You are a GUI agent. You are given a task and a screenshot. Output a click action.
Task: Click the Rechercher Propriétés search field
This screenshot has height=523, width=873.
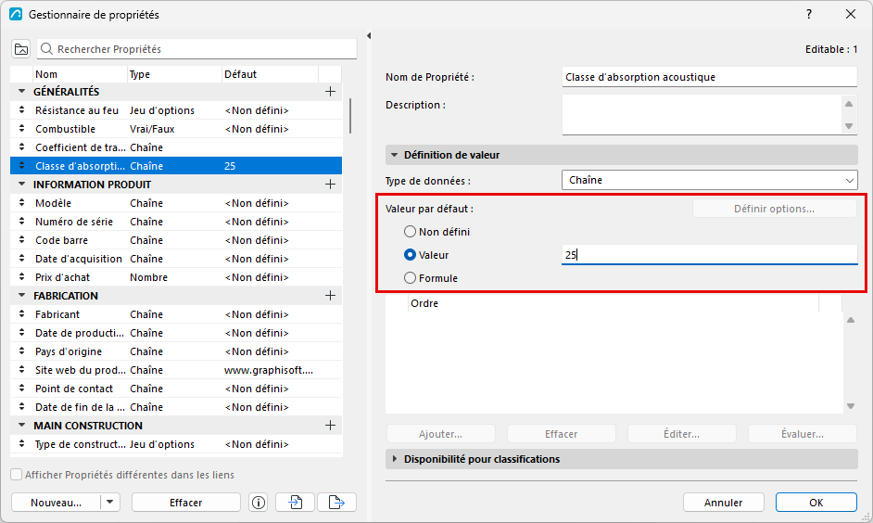196,49
